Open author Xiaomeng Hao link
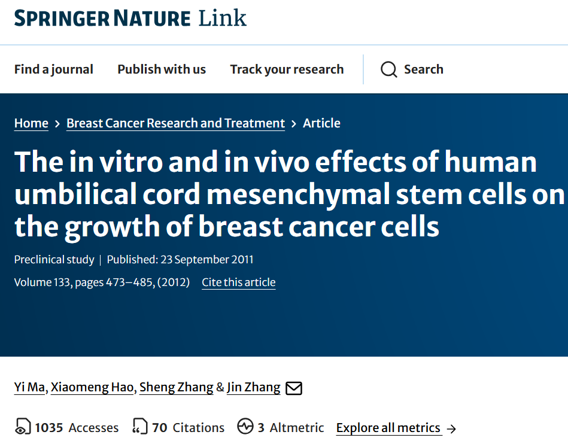The width and height of the screenshot is (568, 447). point(92,387)
